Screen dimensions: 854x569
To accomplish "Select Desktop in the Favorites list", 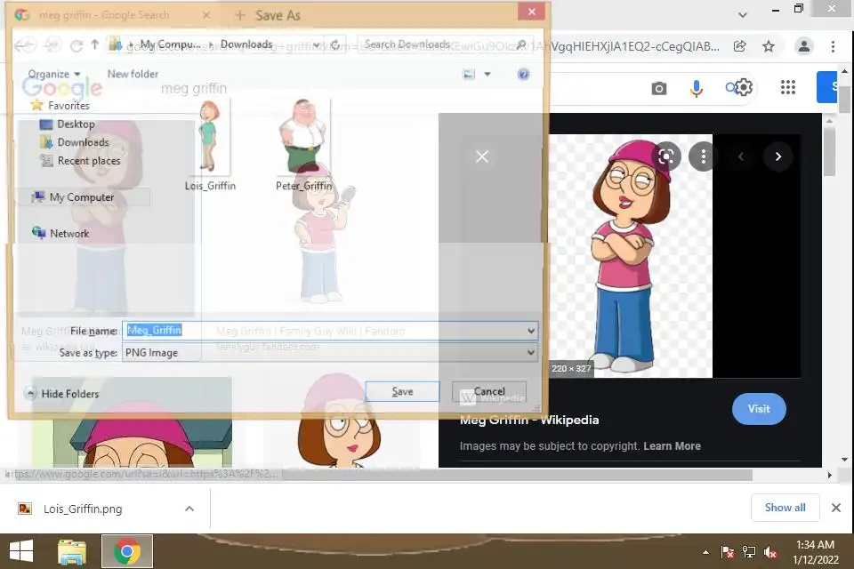I will tap(68, 124).
